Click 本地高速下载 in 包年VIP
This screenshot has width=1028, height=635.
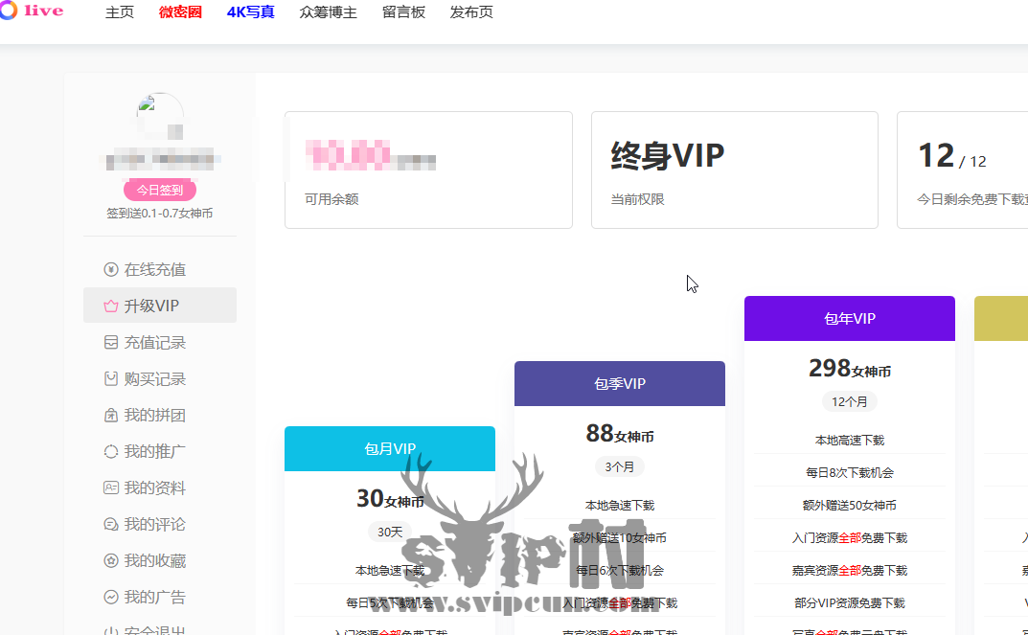pyautogui.click(x=850, y=441)
